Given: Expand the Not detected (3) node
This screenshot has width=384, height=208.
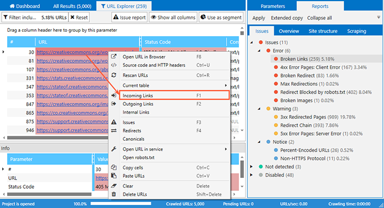Looking at the screenshot, I should (x=251, y=167).
